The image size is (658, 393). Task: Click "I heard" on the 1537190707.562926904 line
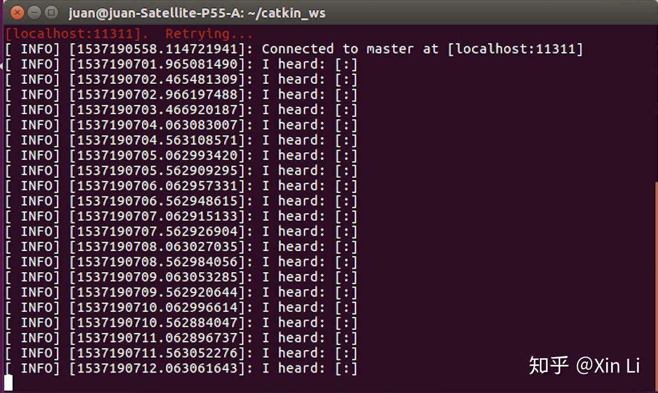pos(293,231)
